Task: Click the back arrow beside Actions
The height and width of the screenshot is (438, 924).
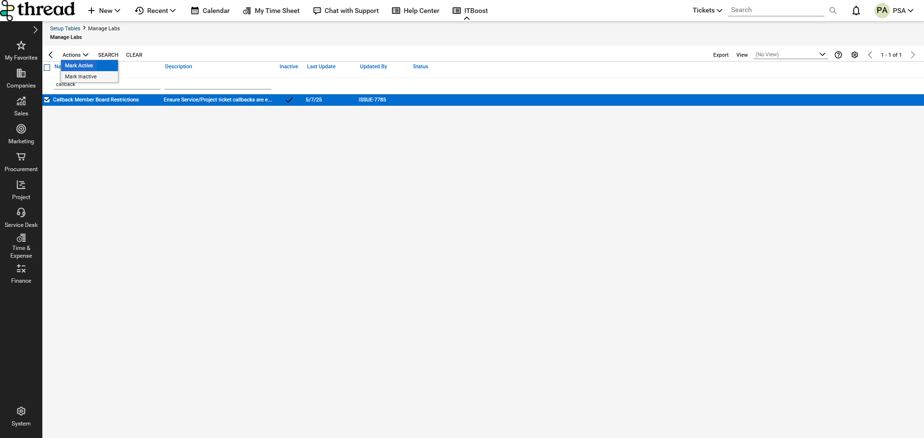Action: (x=51, y=55)
